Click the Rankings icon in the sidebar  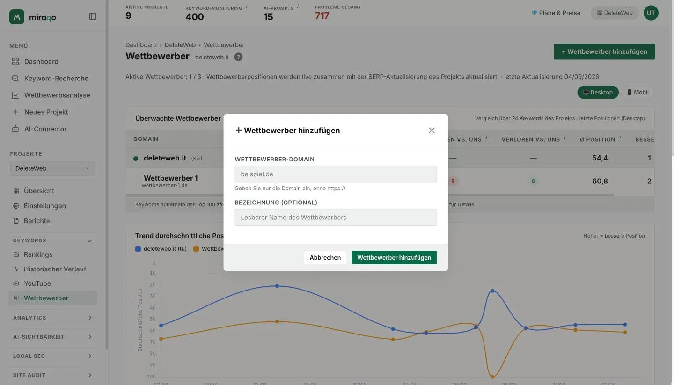tap(16, 254)
